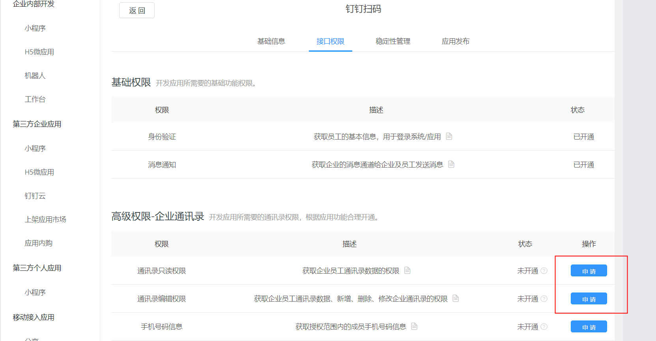Open doc icon beside 身份验证 description
Image resolution: width=656 pixels, height=341 pixels.
click(x=449, y=136)
